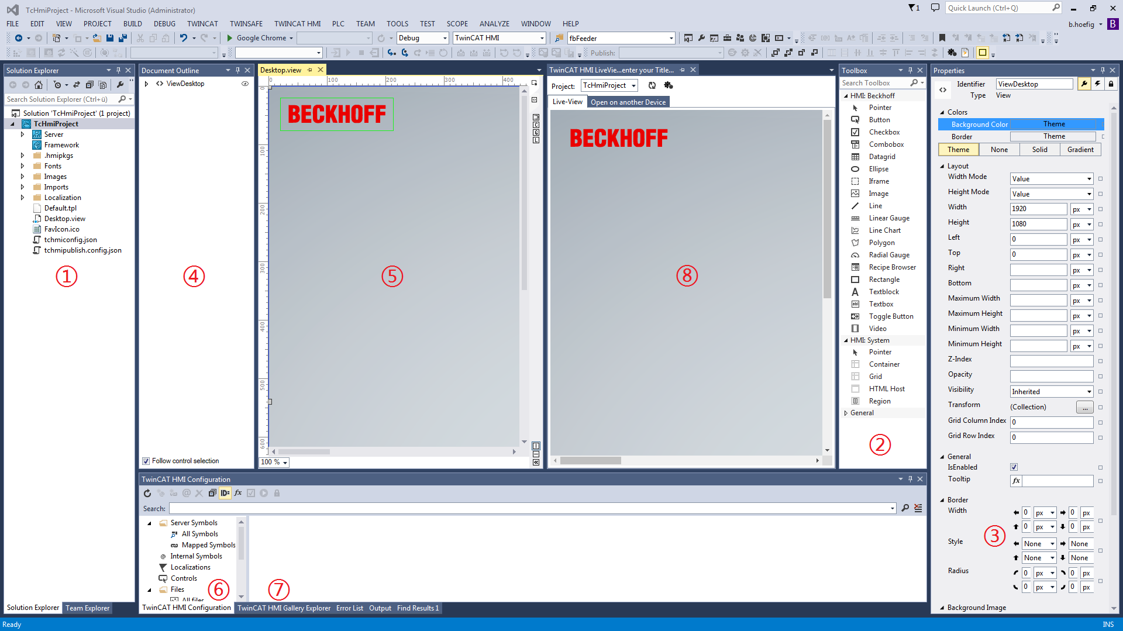The width and height of the screenshot is (1123, 631).
Task: Expand the Server node in Solution Explorer
Action: (23, 135)
